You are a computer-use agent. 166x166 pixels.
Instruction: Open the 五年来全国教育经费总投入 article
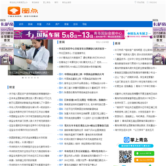pyautogui.click(x=30, y=98)
